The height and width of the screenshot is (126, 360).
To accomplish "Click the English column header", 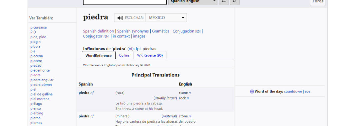I will tap(186, 84).
